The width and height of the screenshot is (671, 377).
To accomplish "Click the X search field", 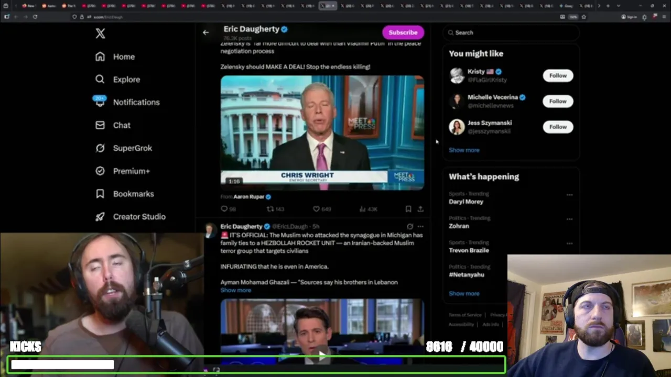I will tap(511, 32).
